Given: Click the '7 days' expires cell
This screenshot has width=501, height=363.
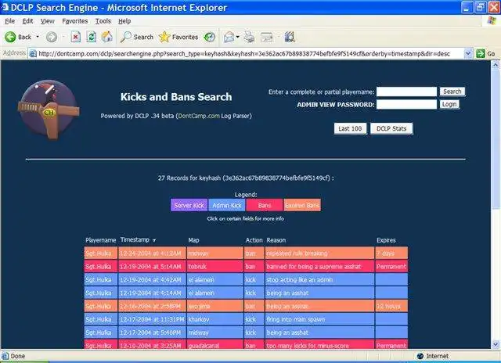Looking at the screenshot, I should (x=391, y=253).
